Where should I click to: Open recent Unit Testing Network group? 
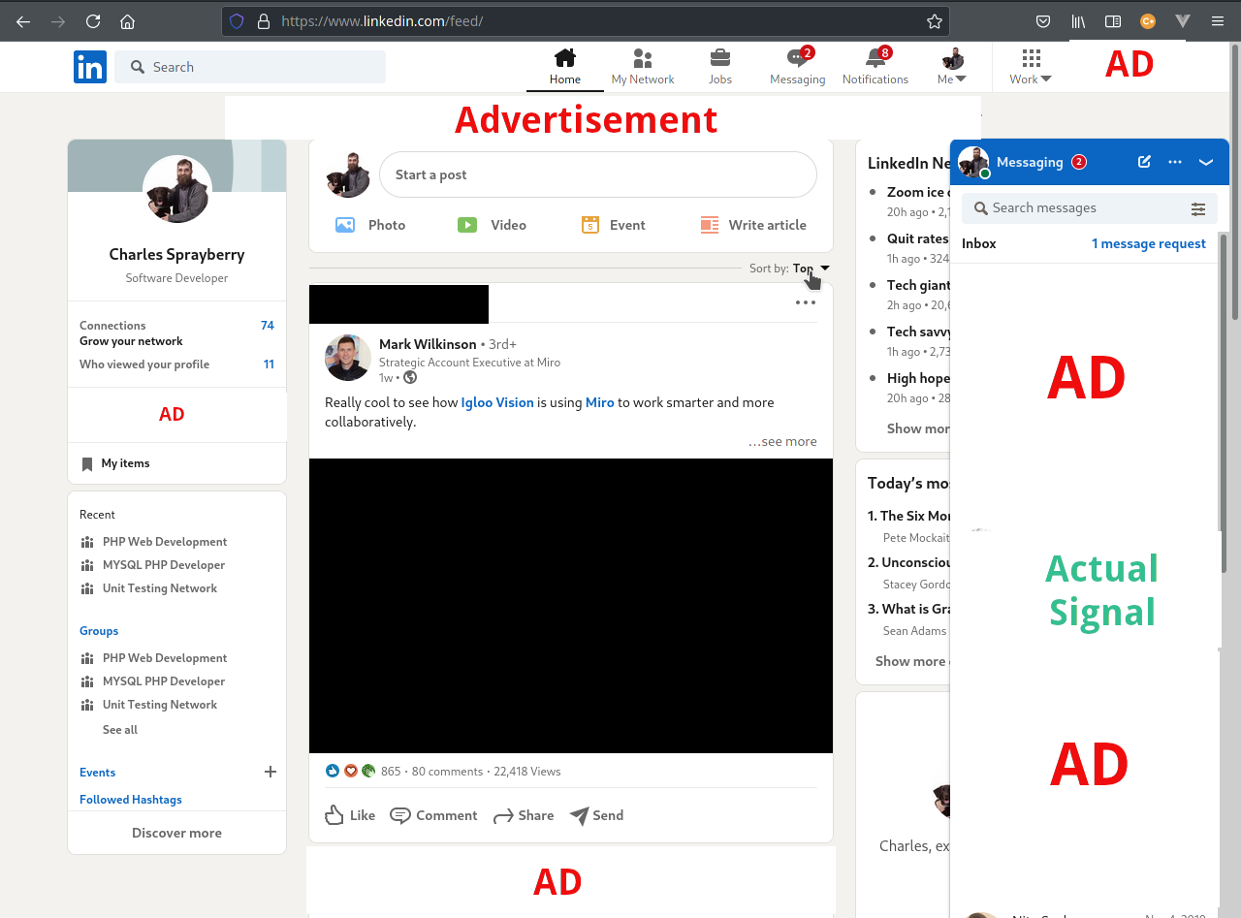149,588
